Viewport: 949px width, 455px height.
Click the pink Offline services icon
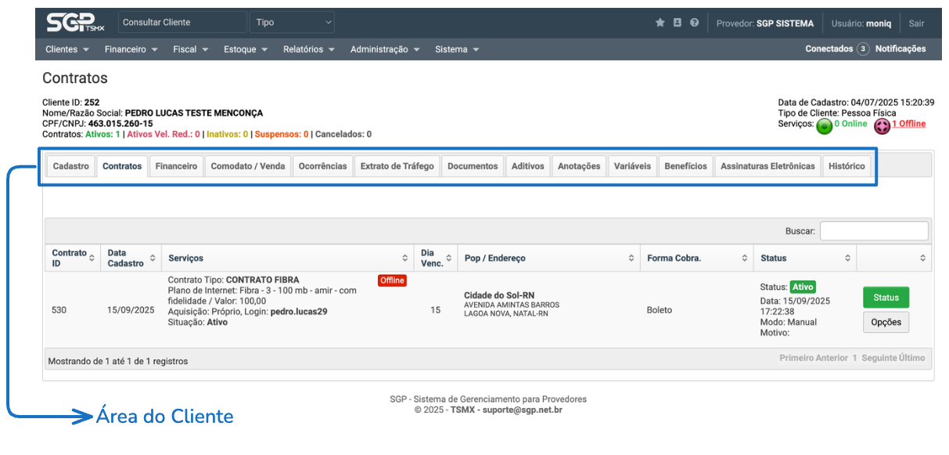pyautogui.click(x=882, y=126)
